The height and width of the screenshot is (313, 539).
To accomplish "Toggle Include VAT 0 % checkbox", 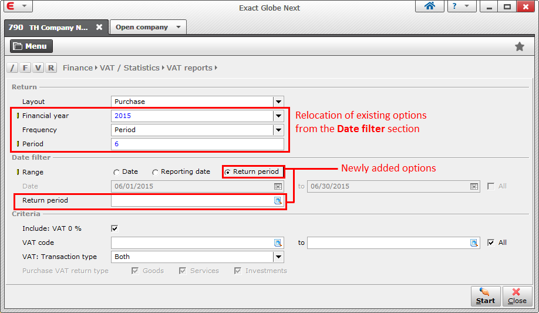I will [x=114, y=228].
